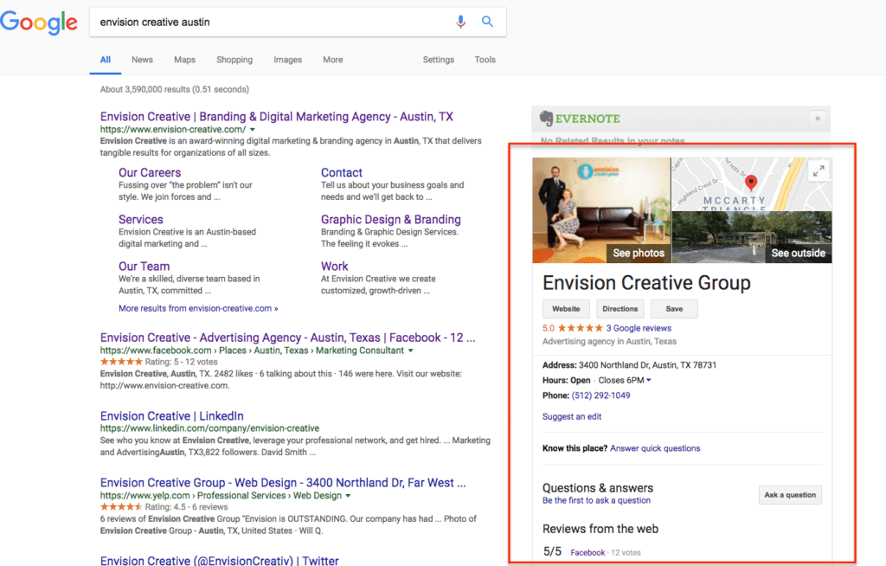
Task: Click Answer quick questions link
Action: point(655,448)
